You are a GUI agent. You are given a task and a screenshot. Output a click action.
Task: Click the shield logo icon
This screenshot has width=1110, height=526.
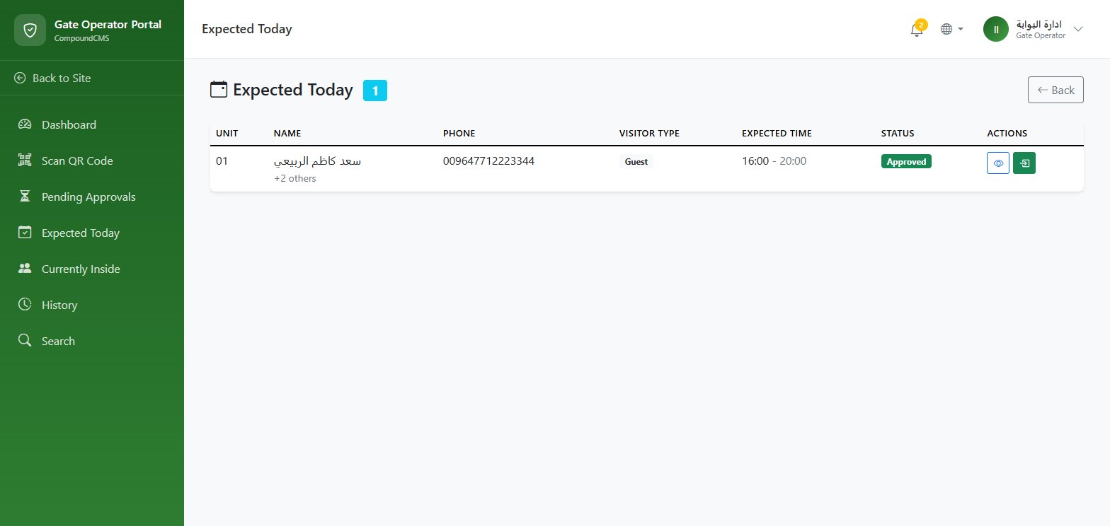tap(30, 30)
